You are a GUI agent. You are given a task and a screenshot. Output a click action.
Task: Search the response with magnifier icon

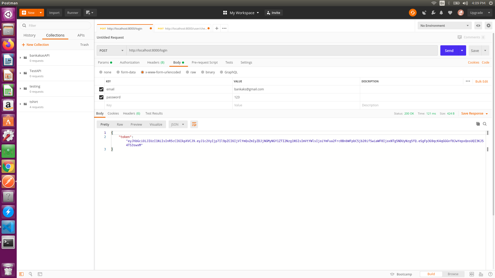pos(485,124)
